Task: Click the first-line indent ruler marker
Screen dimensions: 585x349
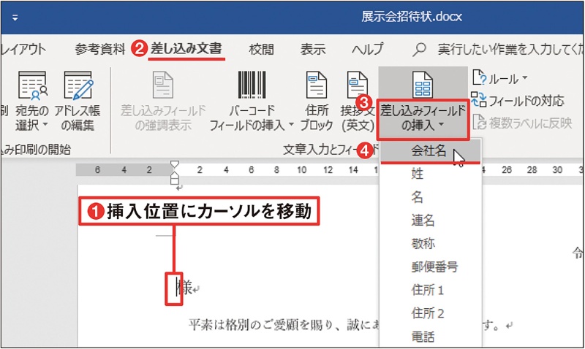Action: (174, 166)
